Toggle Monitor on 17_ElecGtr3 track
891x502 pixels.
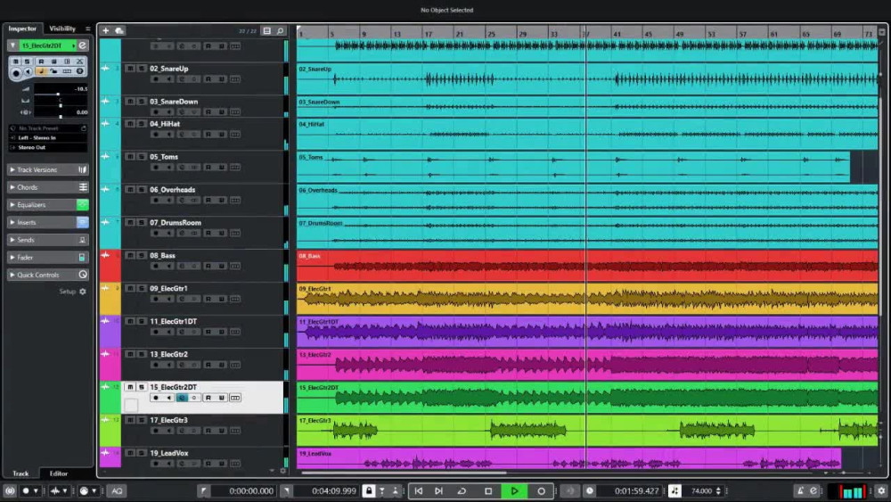pos(168,431)
